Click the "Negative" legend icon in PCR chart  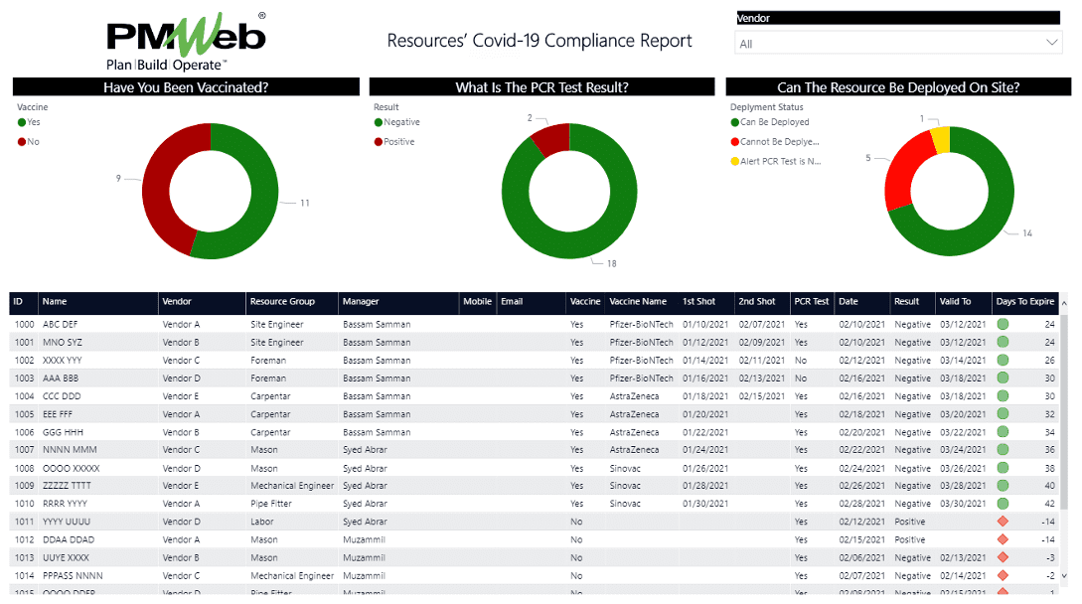click(x=377, y=121)
